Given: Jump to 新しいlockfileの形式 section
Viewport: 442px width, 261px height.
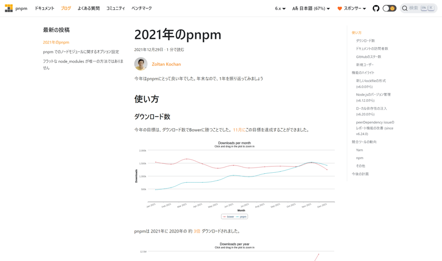Looking at the screenshot, I should click(x=371, y=83).
